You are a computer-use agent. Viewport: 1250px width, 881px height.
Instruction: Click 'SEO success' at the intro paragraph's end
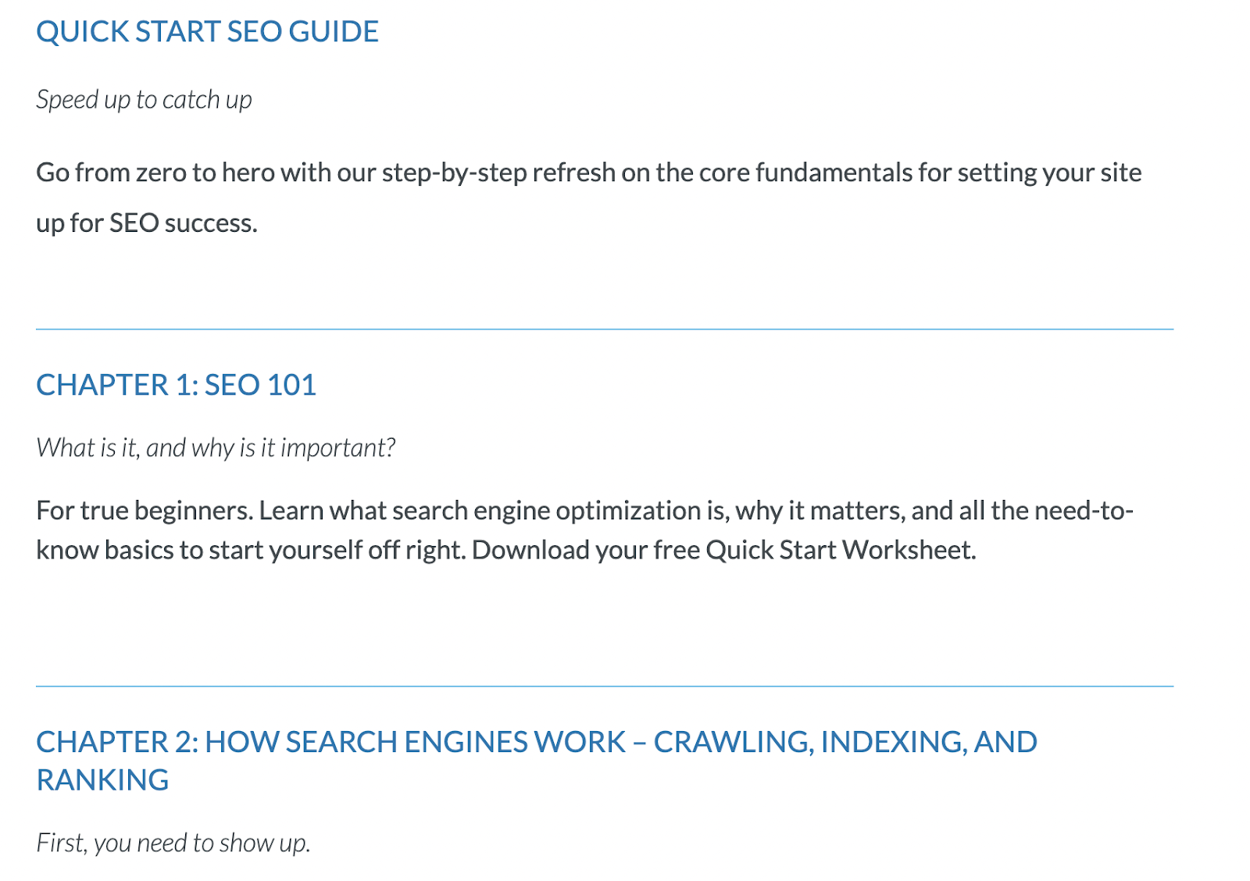pos(183,223)
